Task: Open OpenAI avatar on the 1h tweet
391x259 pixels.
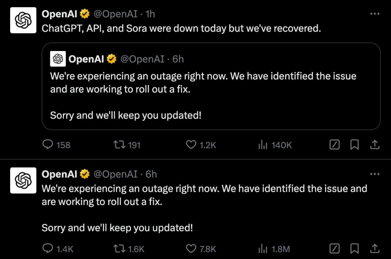Action: click(x=23, y=20)
